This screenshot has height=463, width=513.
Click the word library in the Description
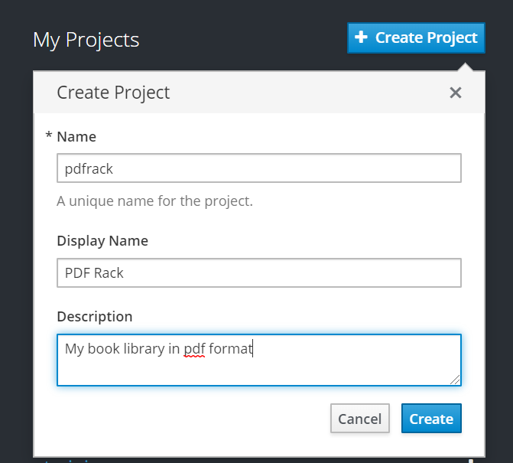click(x=144, y=350)
